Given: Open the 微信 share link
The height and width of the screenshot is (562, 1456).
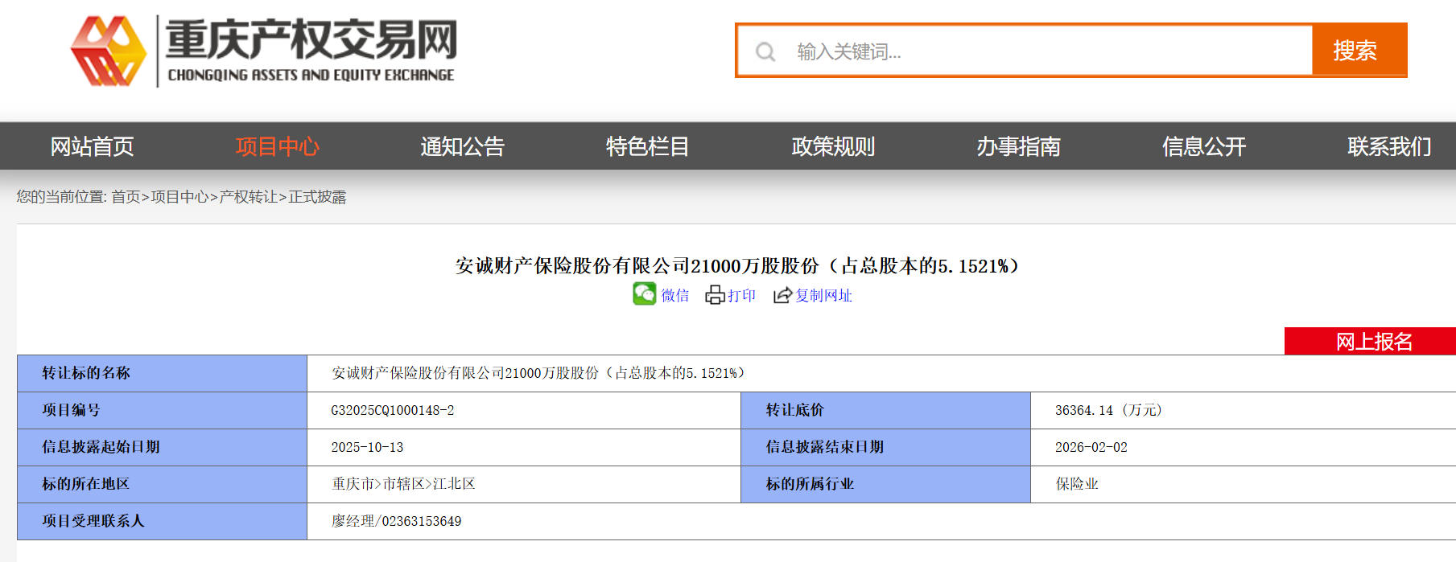Looking at the screenshot, I should pos(675,296).
